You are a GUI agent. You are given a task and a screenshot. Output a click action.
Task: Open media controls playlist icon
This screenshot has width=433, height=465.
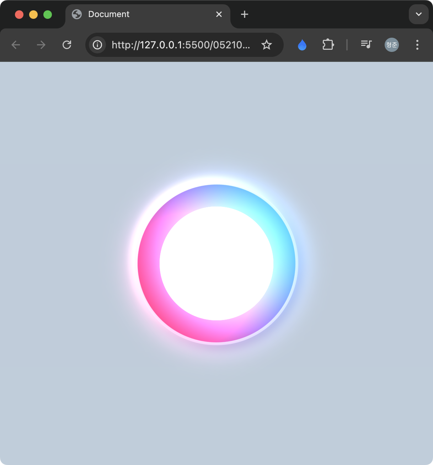pos(366,44)
